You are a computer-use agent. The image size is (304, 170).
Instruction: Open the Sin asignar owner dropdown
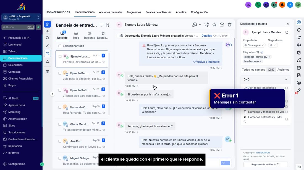click(x=254, y=45)
